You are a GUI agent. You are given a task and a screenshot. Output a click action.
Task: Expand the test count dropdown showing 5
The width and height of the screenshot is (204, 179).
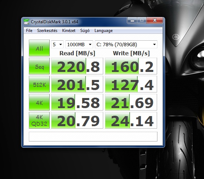57,44
